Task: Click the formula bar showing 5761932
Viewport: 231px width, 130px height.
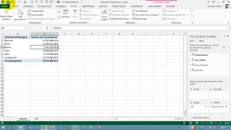Action: point(139,28)
